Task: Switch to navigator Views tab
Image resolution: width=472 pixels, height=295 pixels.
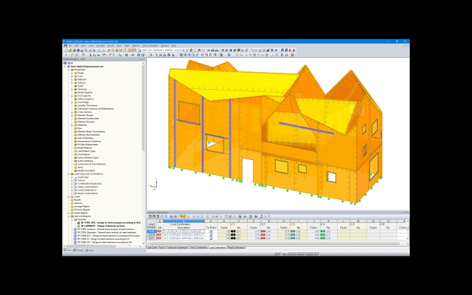Action: 90,250
